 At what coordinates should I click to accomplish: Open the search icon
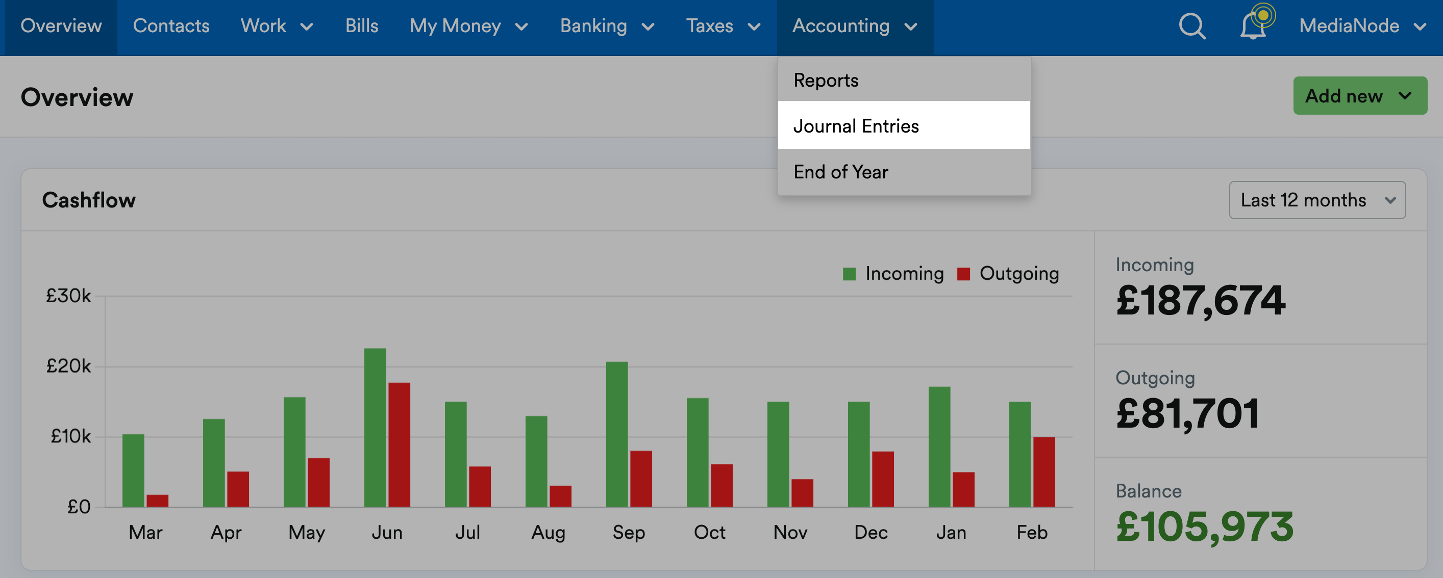[x=1191, y=25]
